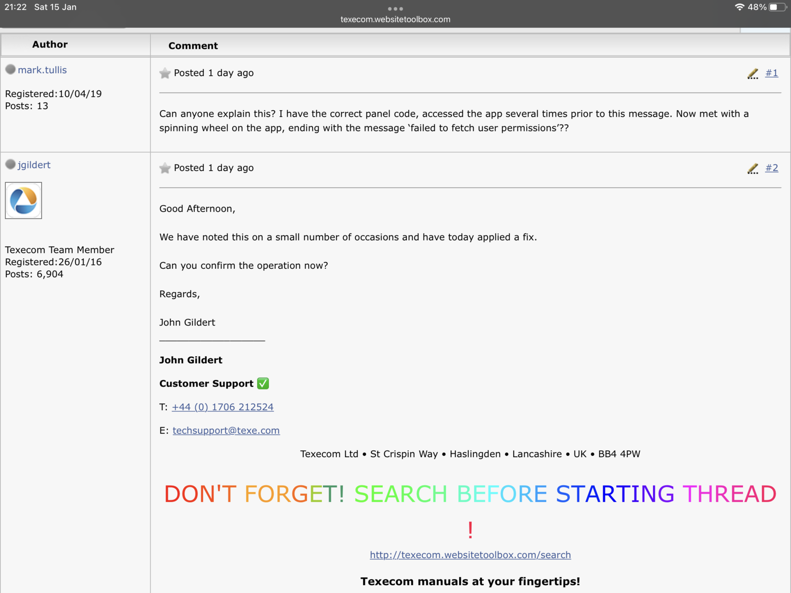Email techsupport@texe.com
The height and width of the screenshot is (593, 791).
coord(226,430)
